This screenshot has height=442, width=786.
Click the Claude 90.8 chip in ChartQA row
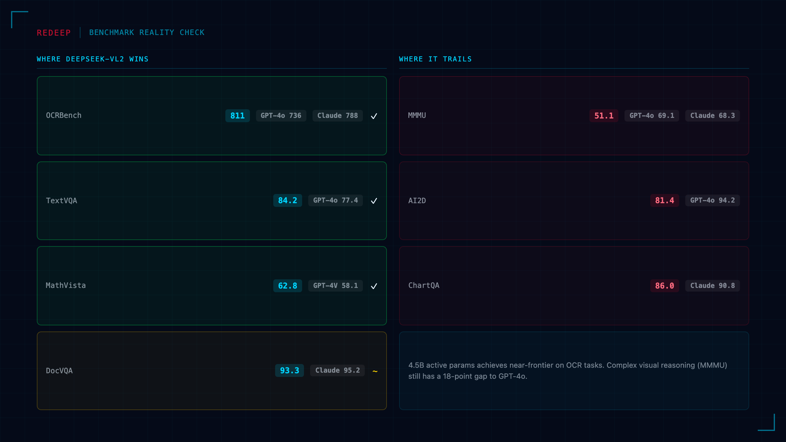point(712,286)
